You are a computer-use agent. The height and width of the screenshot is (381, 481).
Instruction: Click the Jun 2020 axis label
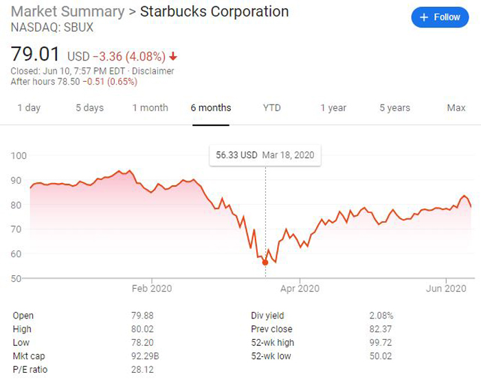pos(446,289)
